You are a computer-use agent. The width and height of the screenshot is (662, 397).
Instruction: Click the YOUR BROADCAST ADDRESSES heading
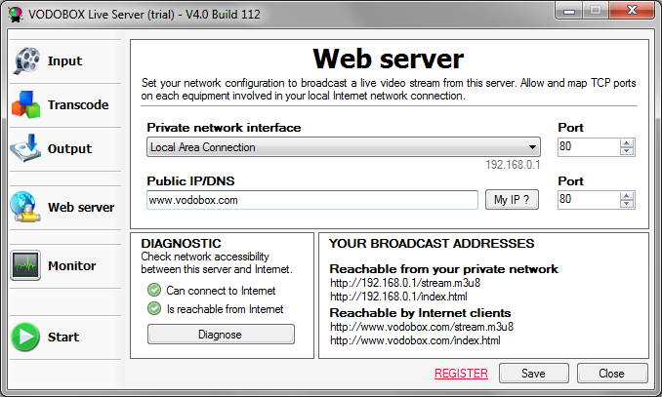click(432, 244)
